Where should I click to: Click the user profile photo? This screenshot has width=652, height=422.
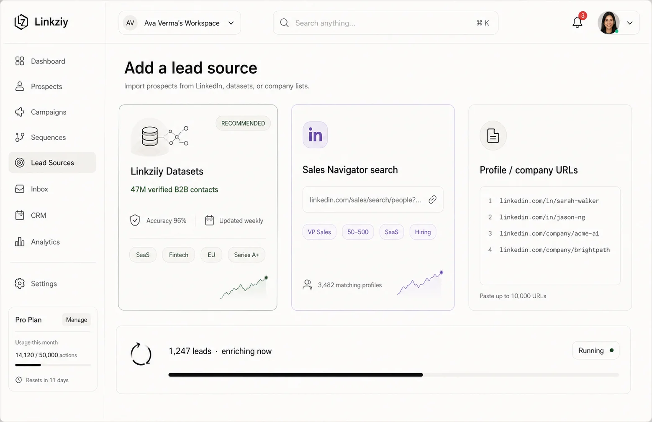[608, 23]
